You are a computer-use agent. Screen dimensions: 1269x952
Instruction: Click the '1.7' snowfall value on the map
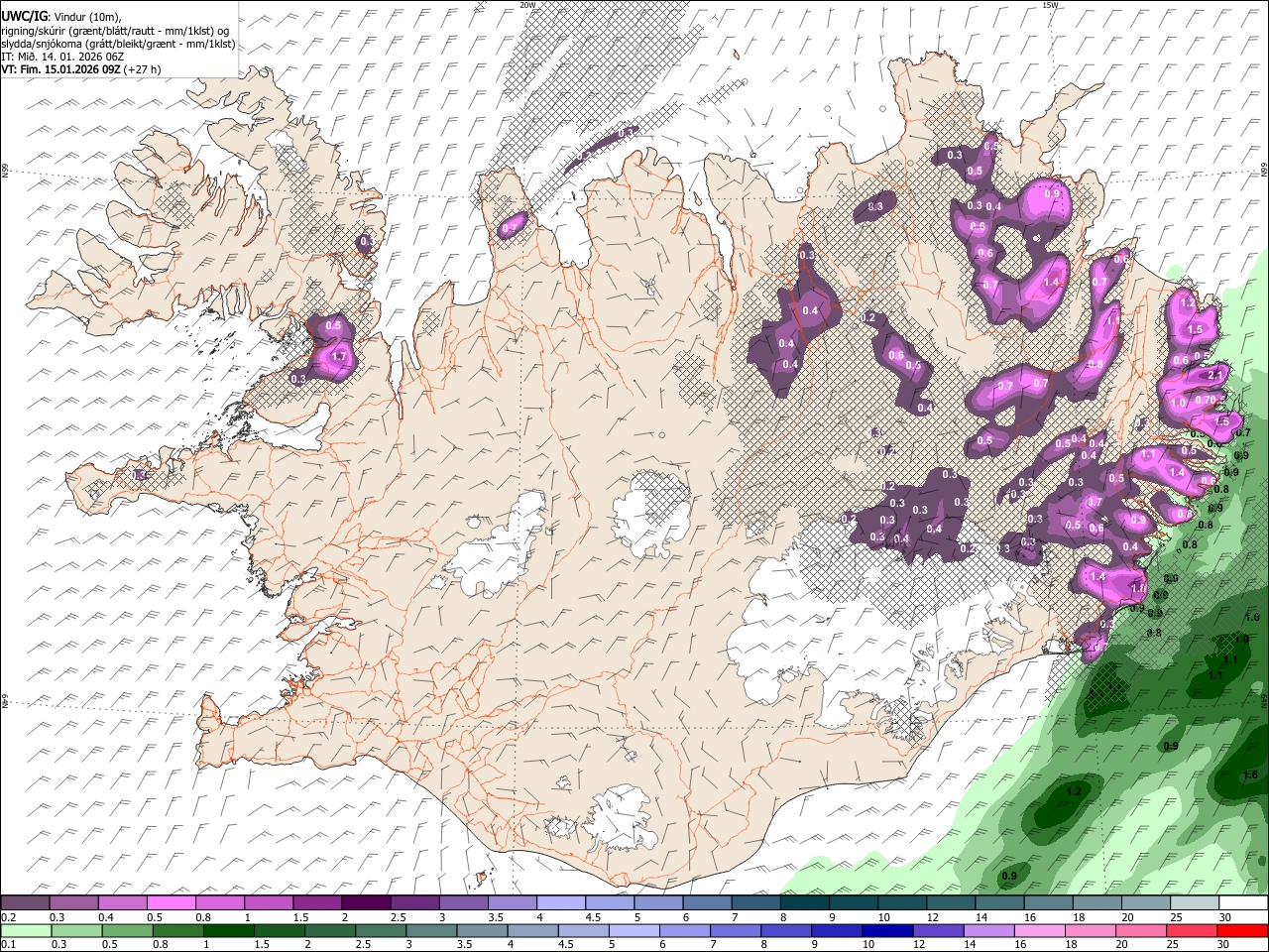pyautogui.click(x=339, y=357)
